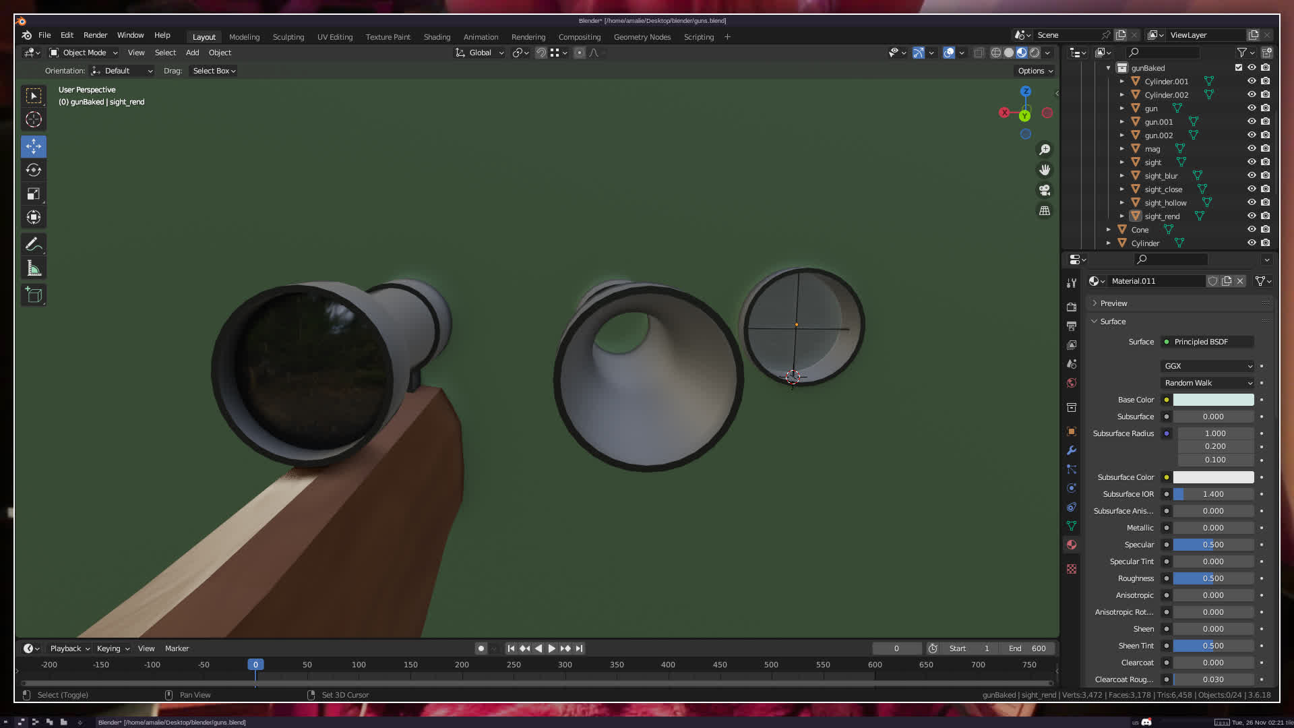Click the Base Color swatch
This screenshot has width=1294, height=728.
1213,400
